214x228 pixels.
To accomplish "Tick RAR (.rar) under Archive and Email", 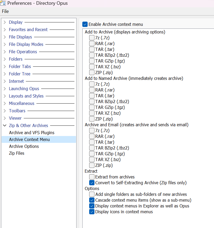I will [x=92, y=136].
